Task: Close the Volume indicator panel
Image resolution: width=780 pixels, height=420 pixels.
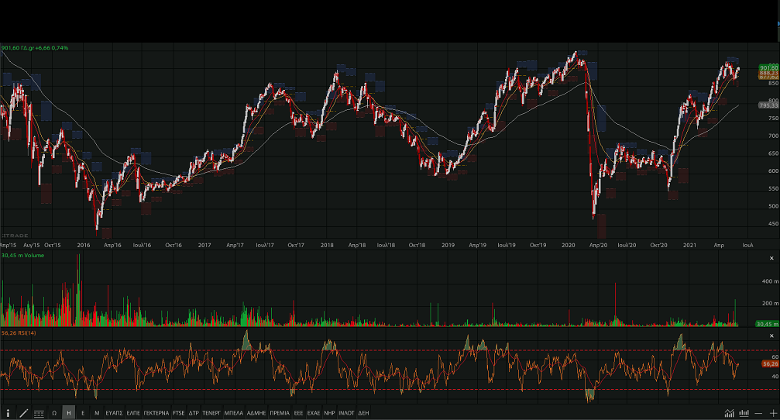Action: pos(771,258)
